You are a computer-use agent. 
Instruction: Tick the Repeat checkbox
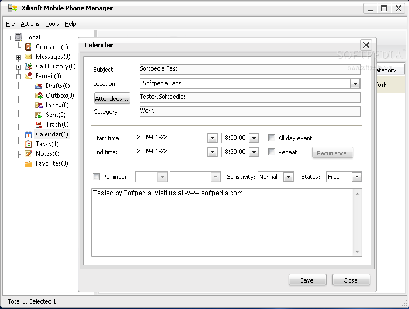click(x=272, y=152)
